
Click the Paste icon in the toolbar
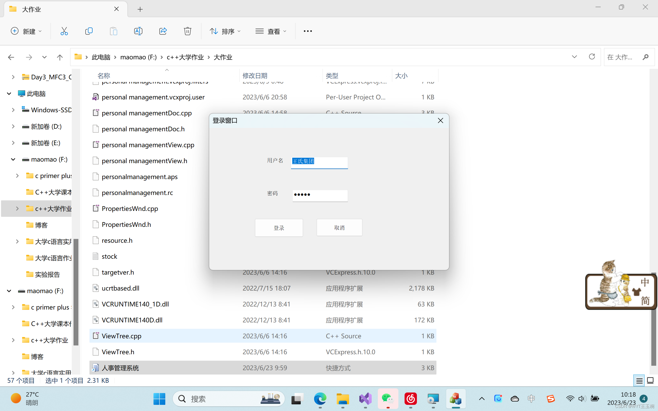pos(114,31)
